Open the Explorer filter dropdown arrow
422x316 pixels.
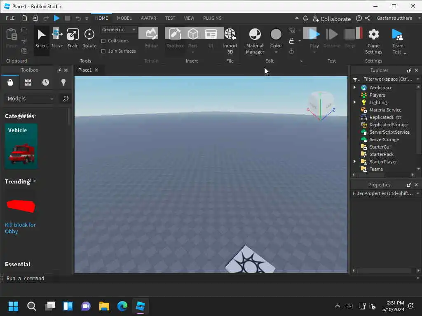(418, 79)
